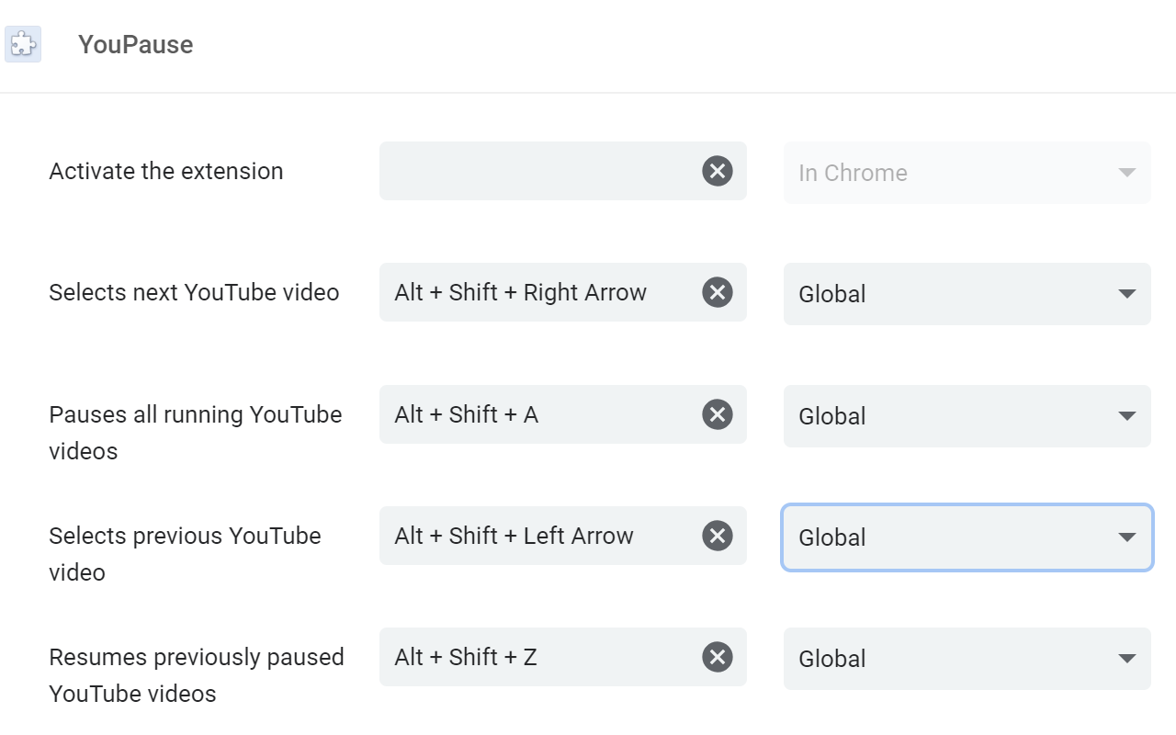Select the Alt + Shift + Left Arrow field
The width and height of the screenshot is (1176, 735).
point(519,536)
